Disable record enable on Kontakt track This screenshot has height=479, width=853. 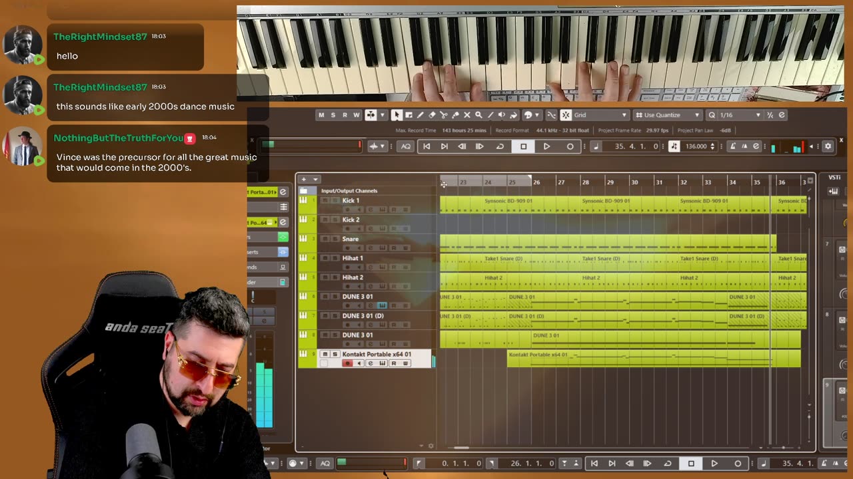tap(347, 363)
